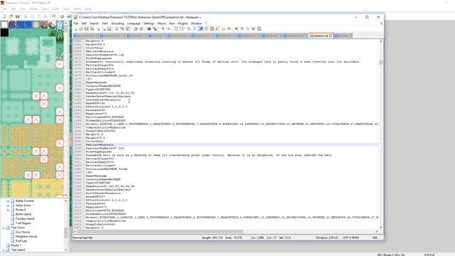The width and height of the screenshot is (455, 256).
Task: Open Notepad++ Encoding menu
Action: 117,23
